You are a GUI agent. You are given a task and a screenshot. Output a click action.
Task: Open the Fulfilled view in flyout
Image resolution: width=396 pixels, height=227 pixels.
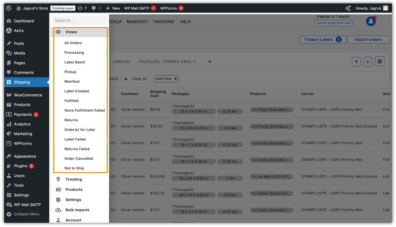click(x=72, y=101)
